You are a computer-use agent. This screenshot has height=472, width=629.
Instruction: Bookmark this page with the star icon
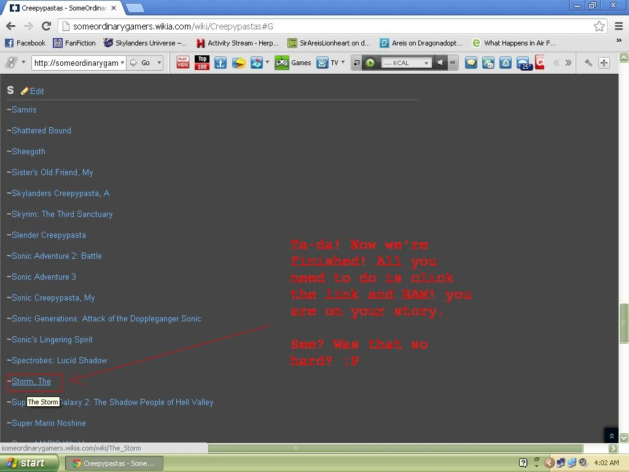click(599, 26)
